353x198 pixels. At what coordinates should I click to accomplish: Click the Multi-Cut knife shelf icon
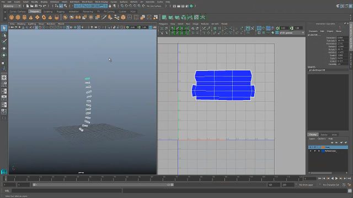click(104, 17)
